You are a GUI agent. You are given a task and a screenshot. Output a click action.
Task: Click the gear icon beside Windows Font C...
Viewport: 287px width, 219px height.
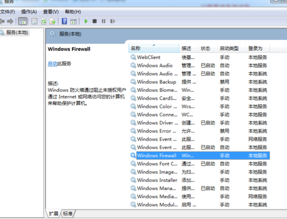click(x=133, y=163)
